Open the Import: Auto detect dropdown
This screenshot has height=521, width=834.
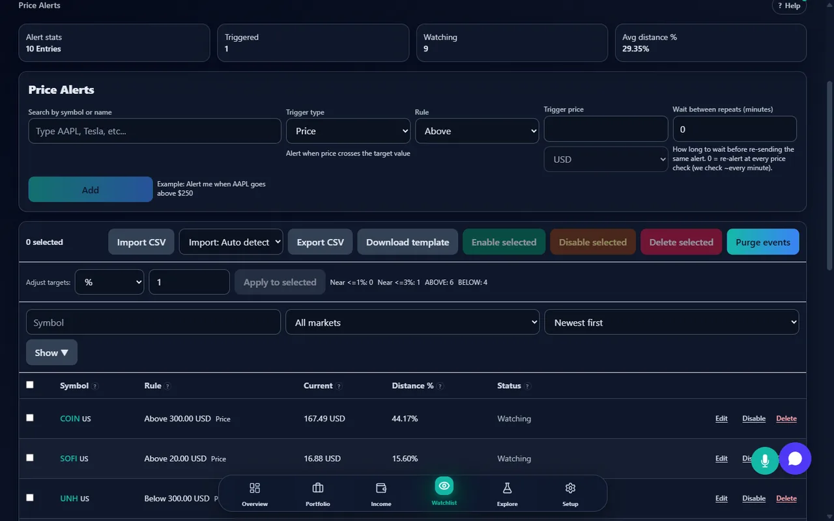click(231, 242)
